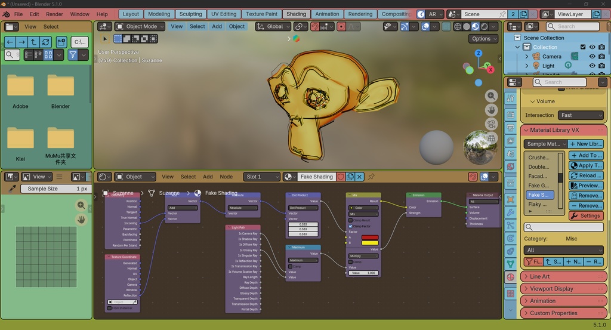Toggle Camera visibility eye in outliner
This screenshot has height=330, width=611.
pyautogui.click(x=593, y=57)
